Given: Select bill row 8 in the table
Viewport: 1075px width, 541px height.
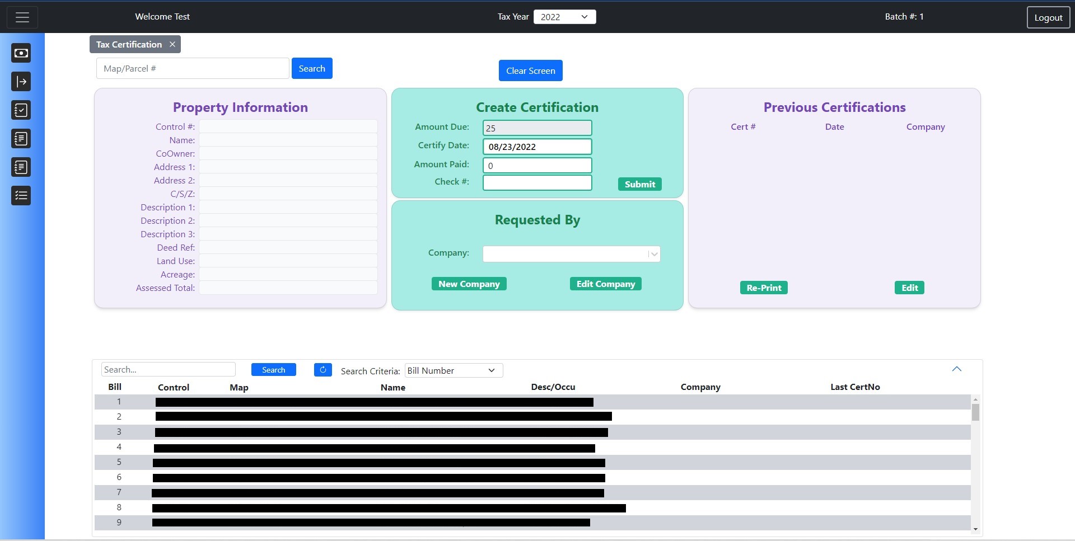Looking at the screenshot, I should point(532,507).
